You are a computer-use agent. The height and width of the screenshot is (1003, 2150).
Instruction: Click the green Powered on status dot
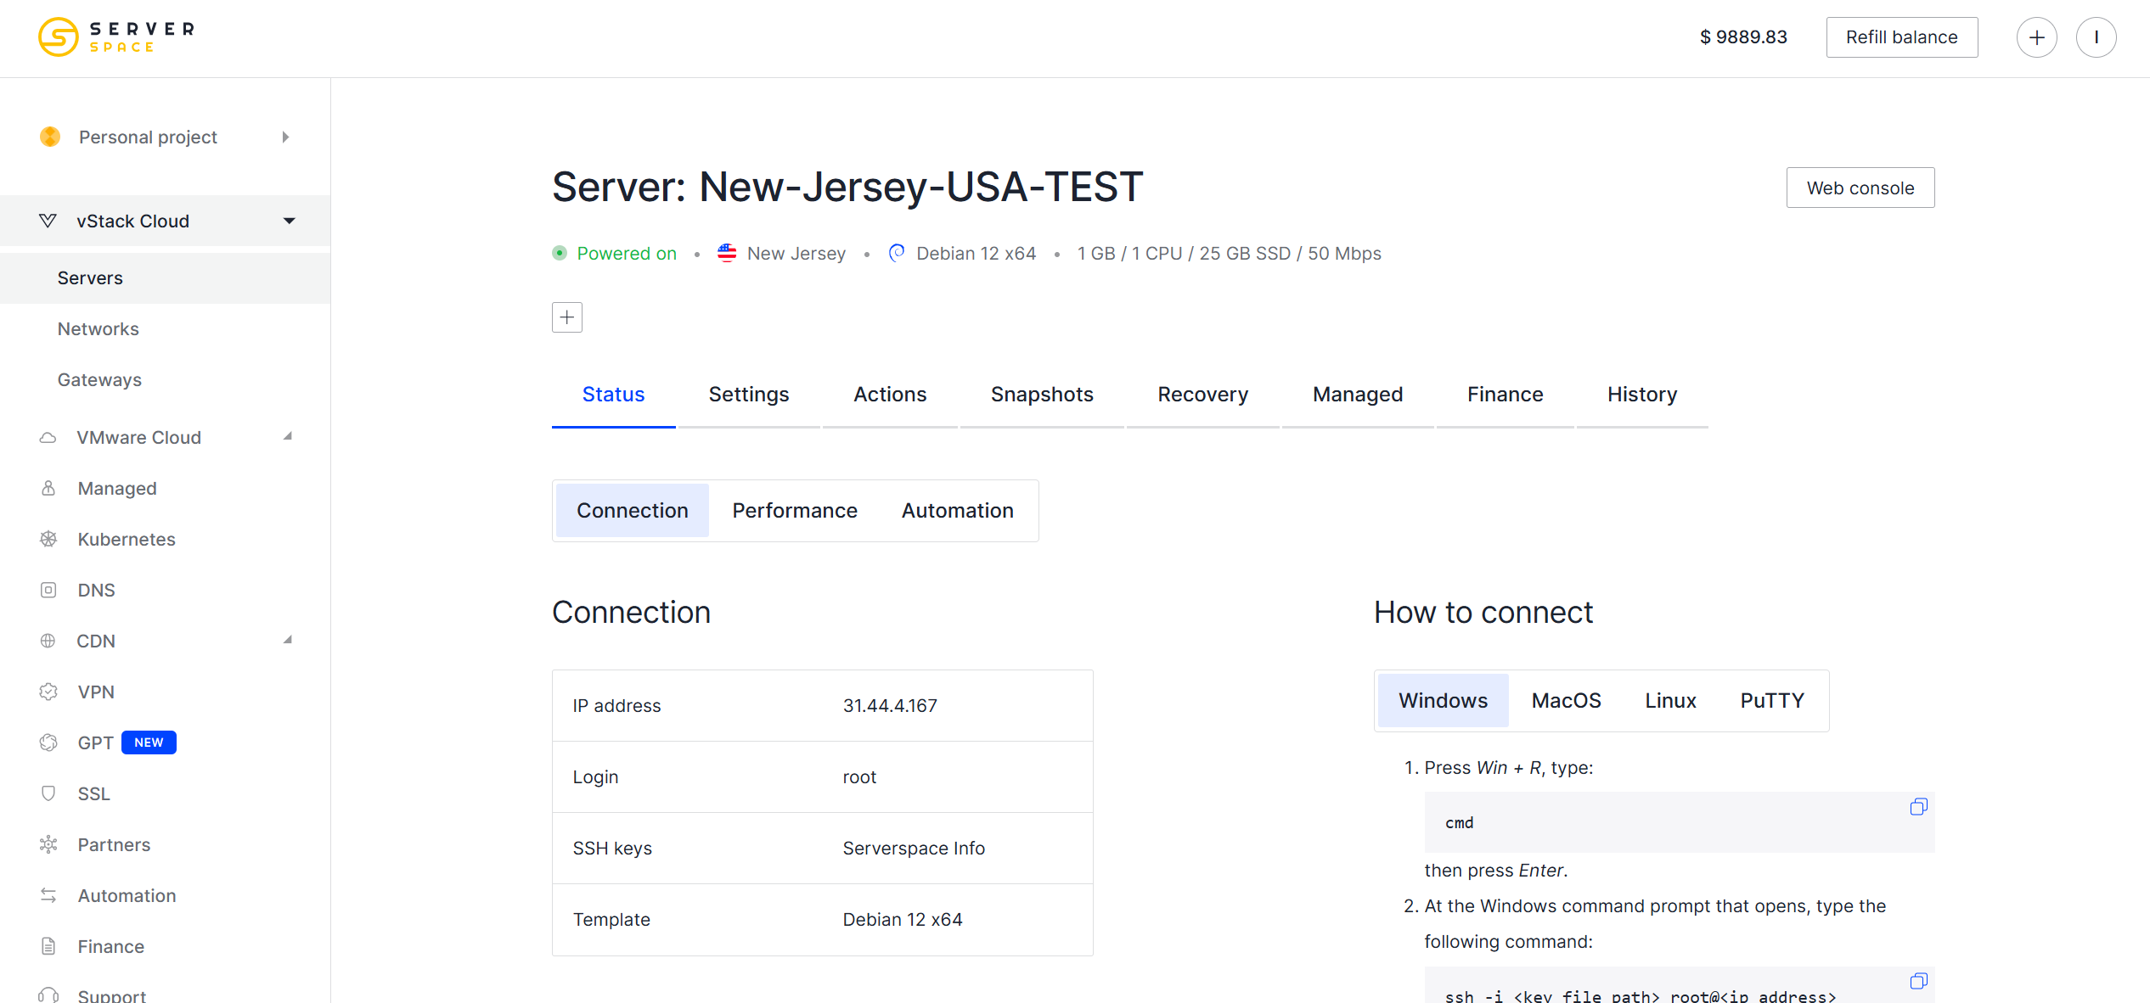tap(560, 253)
